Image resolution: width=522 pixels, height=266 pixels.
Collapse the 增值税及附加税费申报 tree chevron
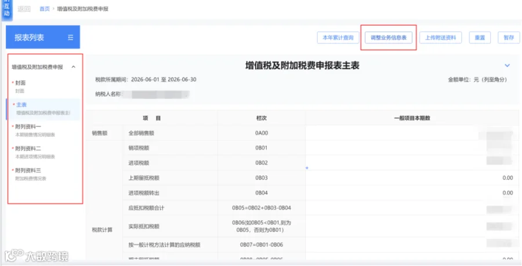click(74, 67)
